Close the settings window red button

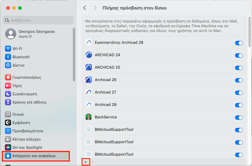coord(8,8)
